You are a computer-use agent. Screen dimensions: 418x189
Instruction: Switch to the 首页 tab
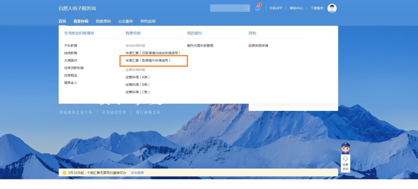coord(62,21)
